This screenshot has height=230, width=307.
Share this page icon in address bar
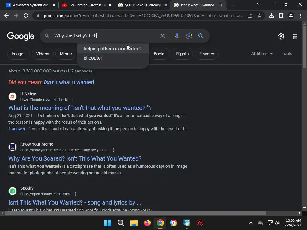(250, 16)
